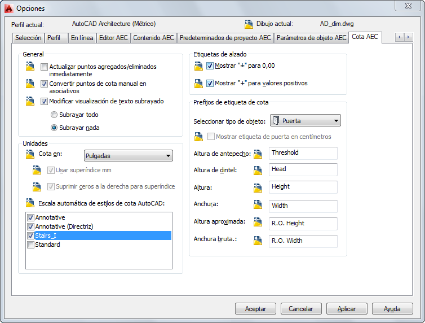Select Subrayar todo radio button

[54, 115]
